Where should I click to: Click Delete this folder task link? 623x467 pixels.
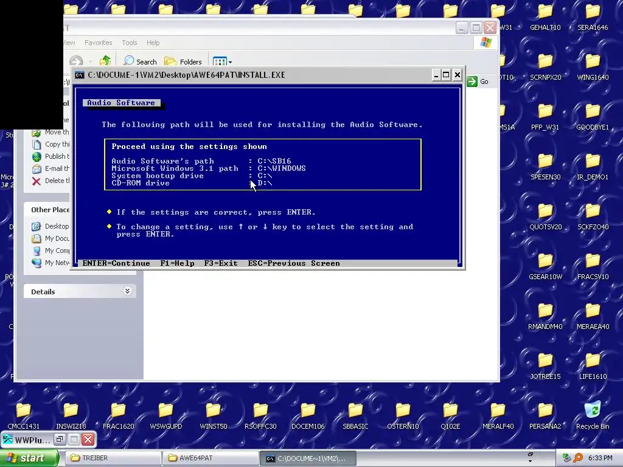click(50, 181)
